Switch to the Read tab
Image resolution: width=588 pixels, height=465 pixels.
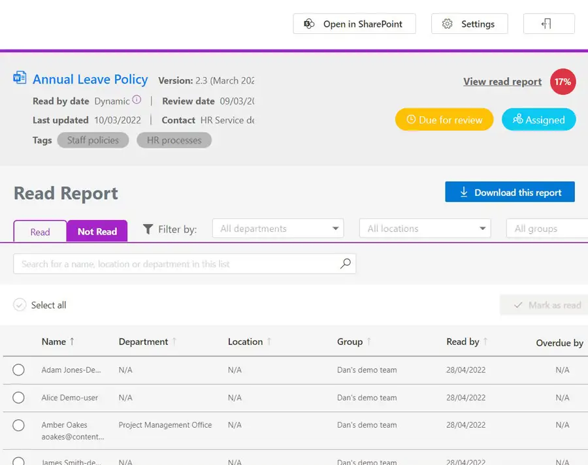coord(40,232)
